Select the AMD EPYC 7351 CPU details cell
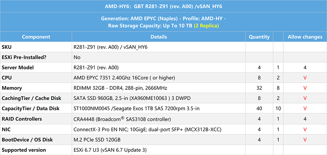 click(x=159, y=78)
